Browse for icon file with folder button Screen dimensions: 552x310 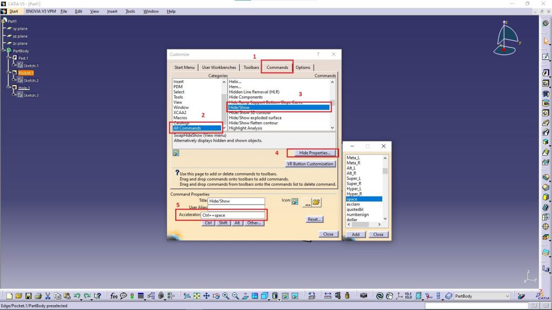(x=316, y=202)
